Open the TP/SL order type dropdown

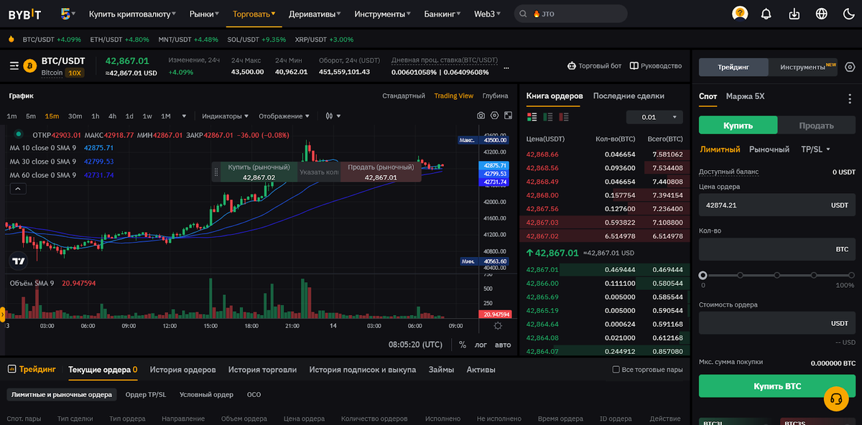pos(815,149)
